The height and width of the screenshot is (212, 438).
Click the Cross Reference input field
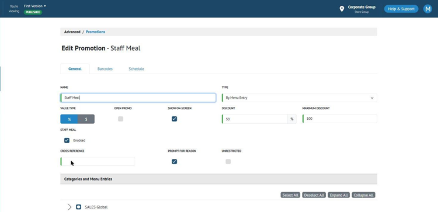[98, 161]
